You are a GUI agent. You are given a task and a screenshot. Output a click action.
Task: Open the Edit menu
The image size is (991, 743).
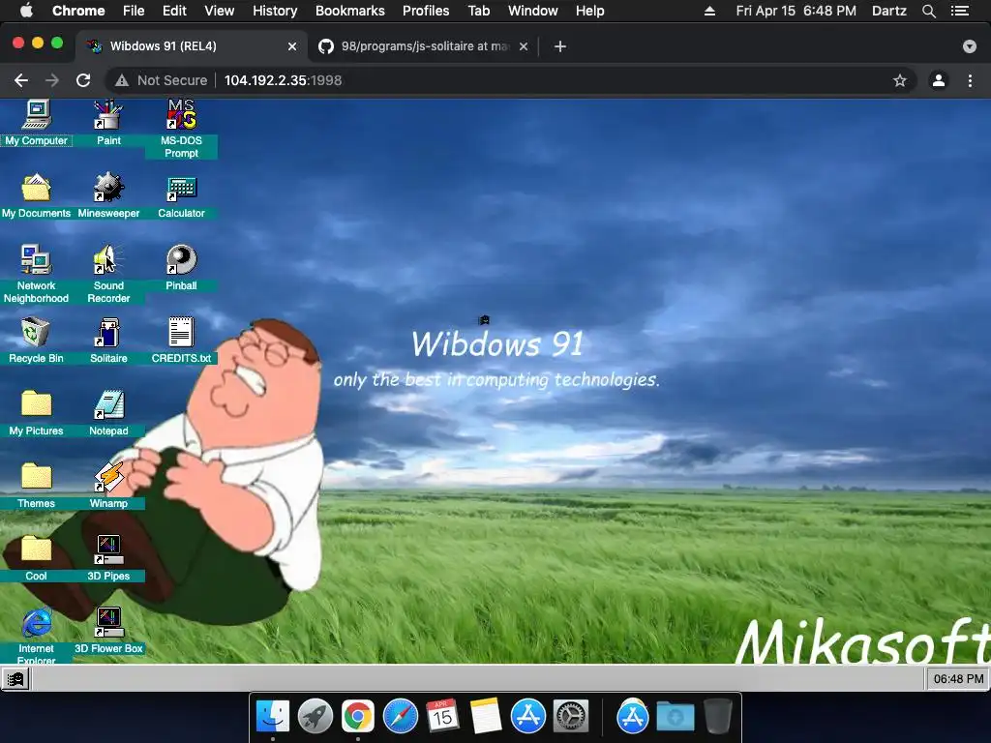[174, 11]
